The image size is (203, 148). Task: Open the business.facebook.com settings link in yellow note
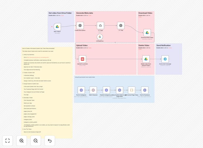click(38, 57)
